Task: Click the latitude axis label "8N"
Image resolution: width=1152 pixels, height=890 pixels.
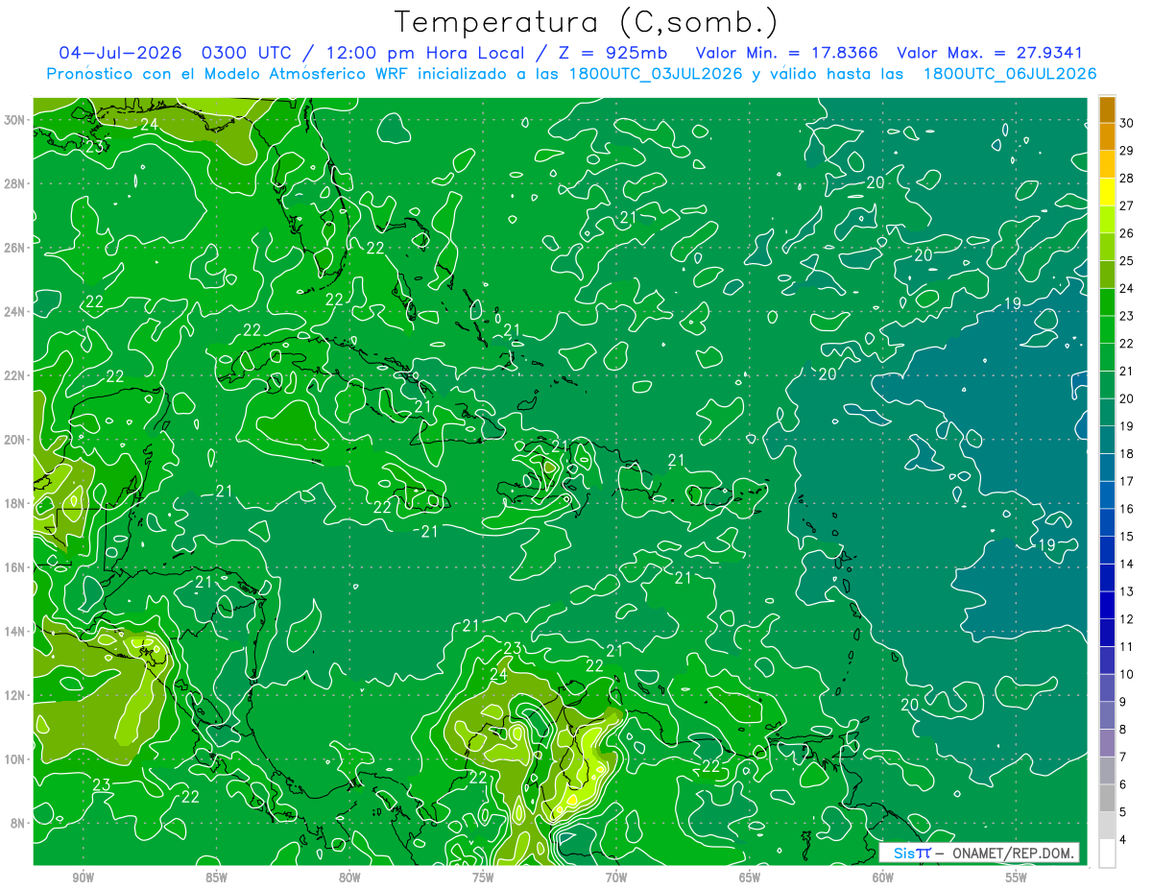Action: pos(19,823)
